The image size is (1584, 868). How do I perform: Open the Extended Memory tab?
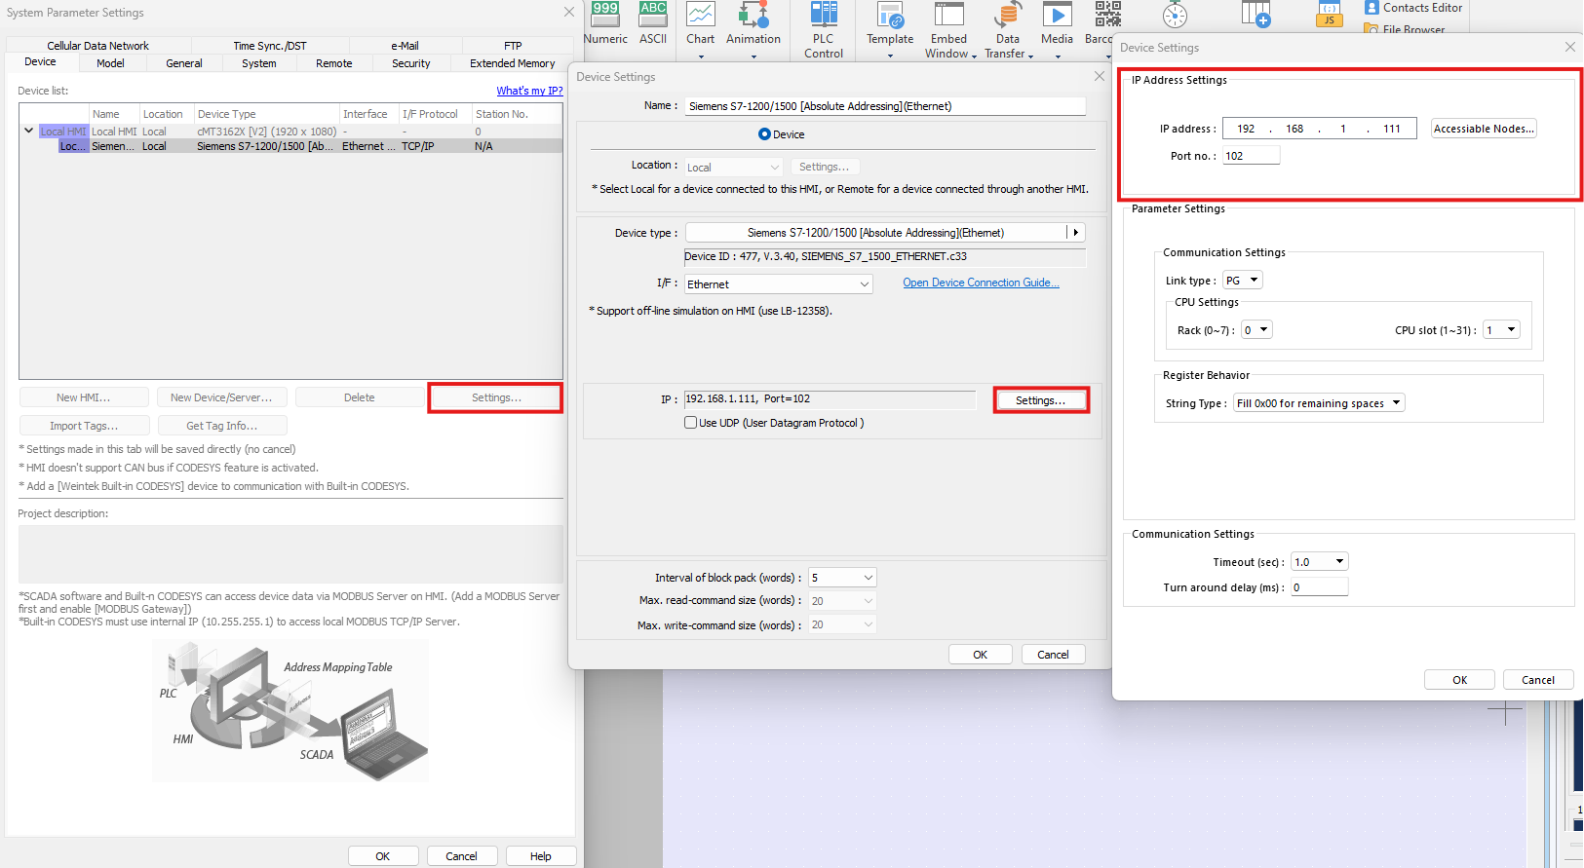pyautogui.click(x=512, y=63)
